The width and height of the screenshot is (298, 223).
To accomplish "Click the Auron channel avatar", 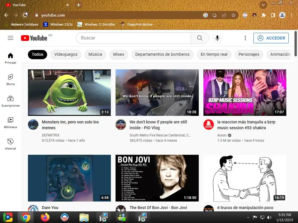I will coord(208,125).
